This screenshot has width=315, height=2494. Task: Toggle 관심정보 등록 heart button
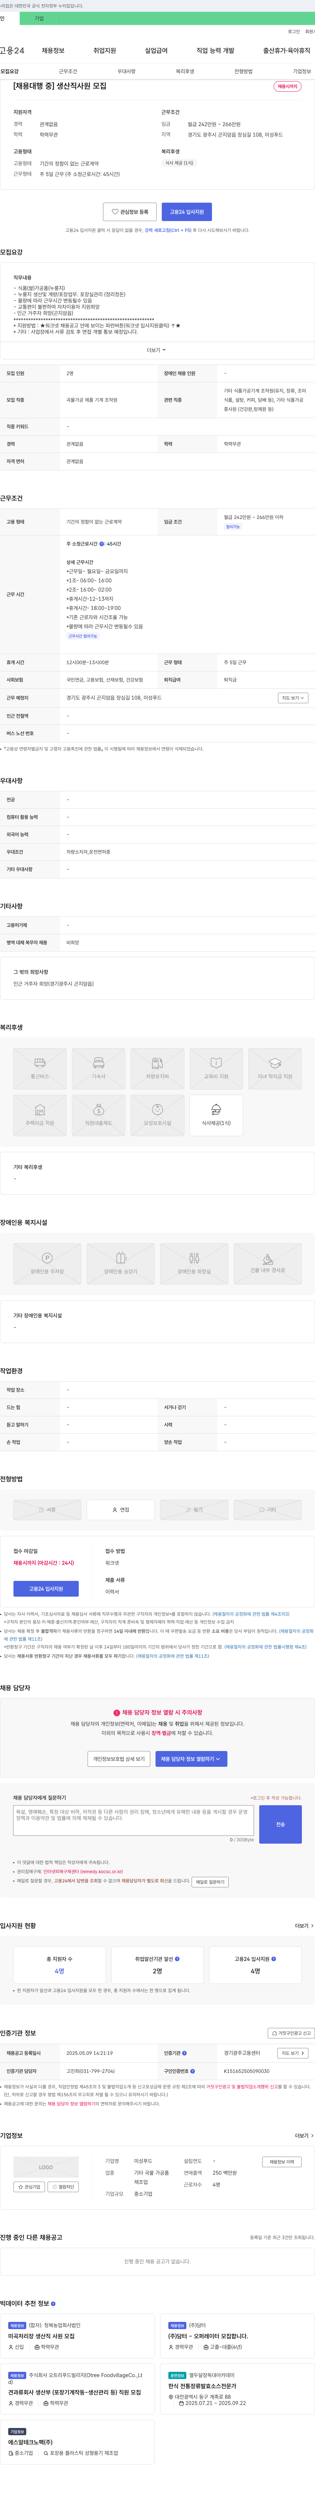click(130, 212)
